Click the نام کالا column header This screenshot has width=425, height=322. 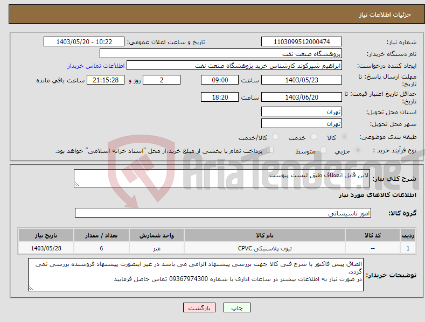coord(264,235)
